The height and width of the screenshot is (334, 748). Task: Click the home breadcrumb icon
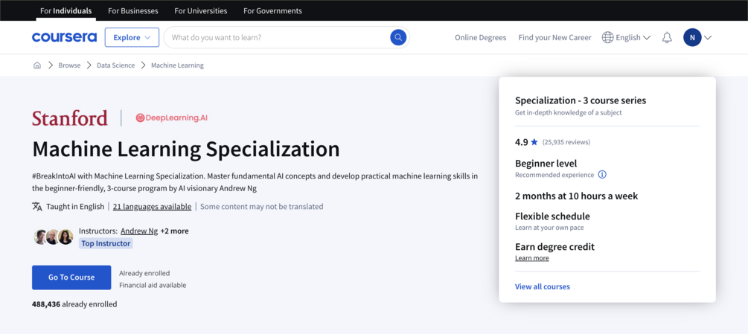37,65
